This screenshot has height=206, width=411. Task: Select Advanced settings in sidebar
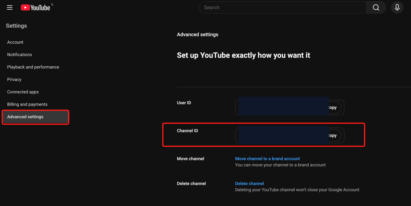[35, 117]
